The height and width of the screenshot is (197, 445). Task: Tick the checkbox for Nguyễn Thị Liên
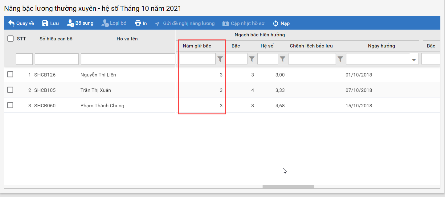coord(10,74)
